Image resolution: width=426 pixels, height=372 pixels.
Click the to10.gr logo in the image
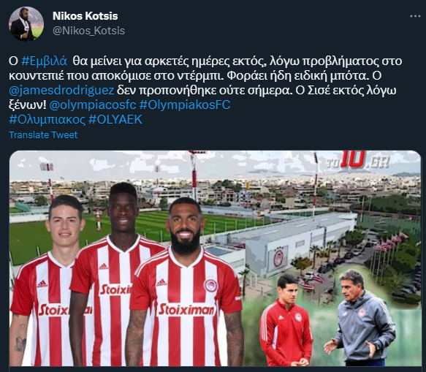click(358, 159)
